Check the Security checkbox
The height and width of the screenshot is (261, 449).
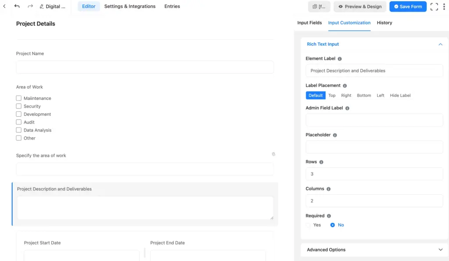tap(18, 106)
